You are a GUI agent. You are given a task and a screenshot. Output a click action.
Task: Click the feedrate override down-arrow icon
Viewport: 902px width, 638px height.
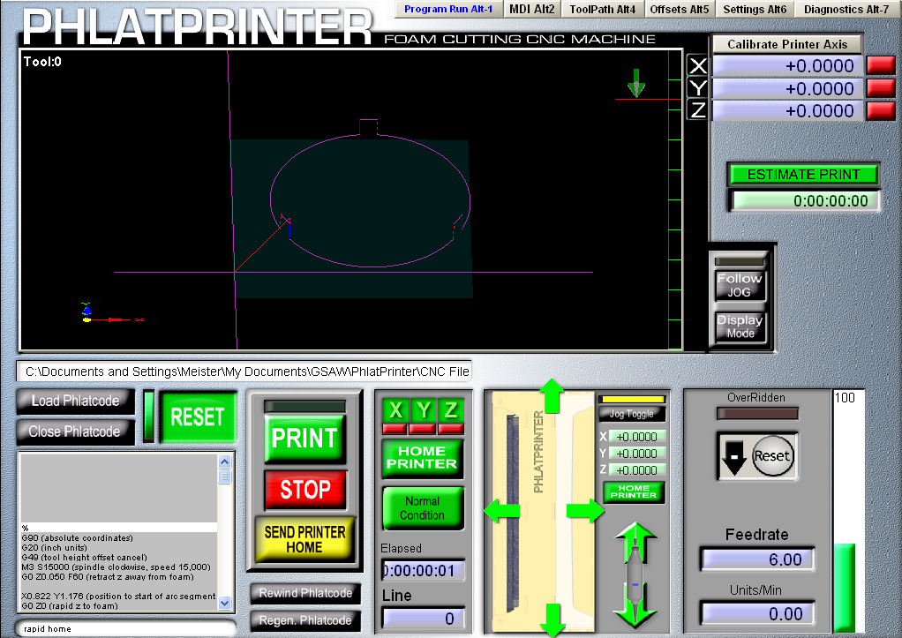[x=733, y=455]
